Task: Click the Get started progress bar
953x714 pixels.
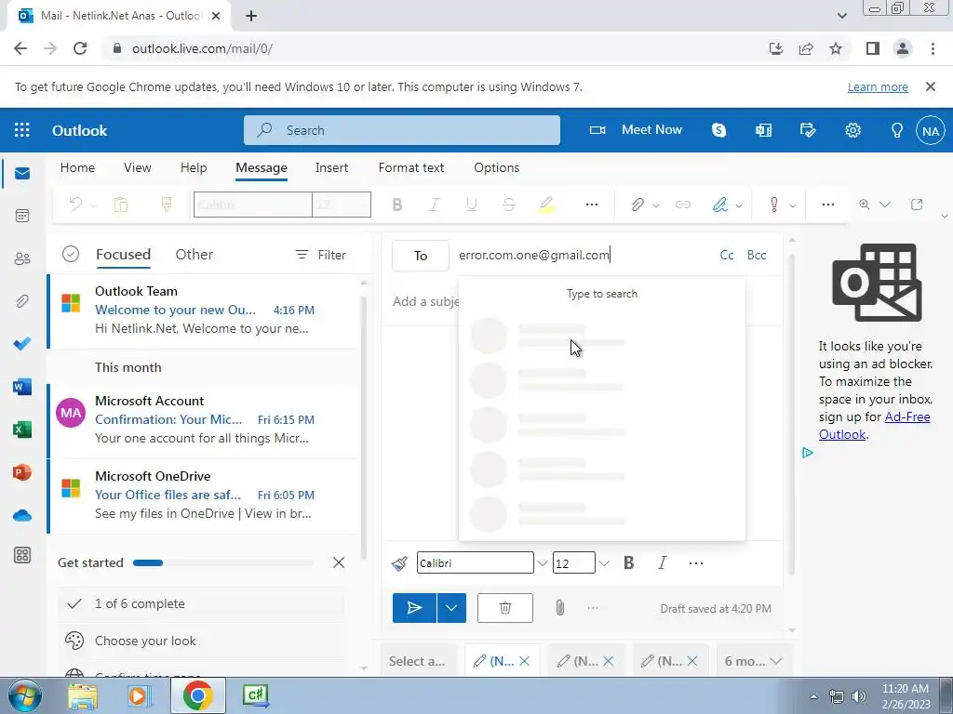Action: (223, 562)
